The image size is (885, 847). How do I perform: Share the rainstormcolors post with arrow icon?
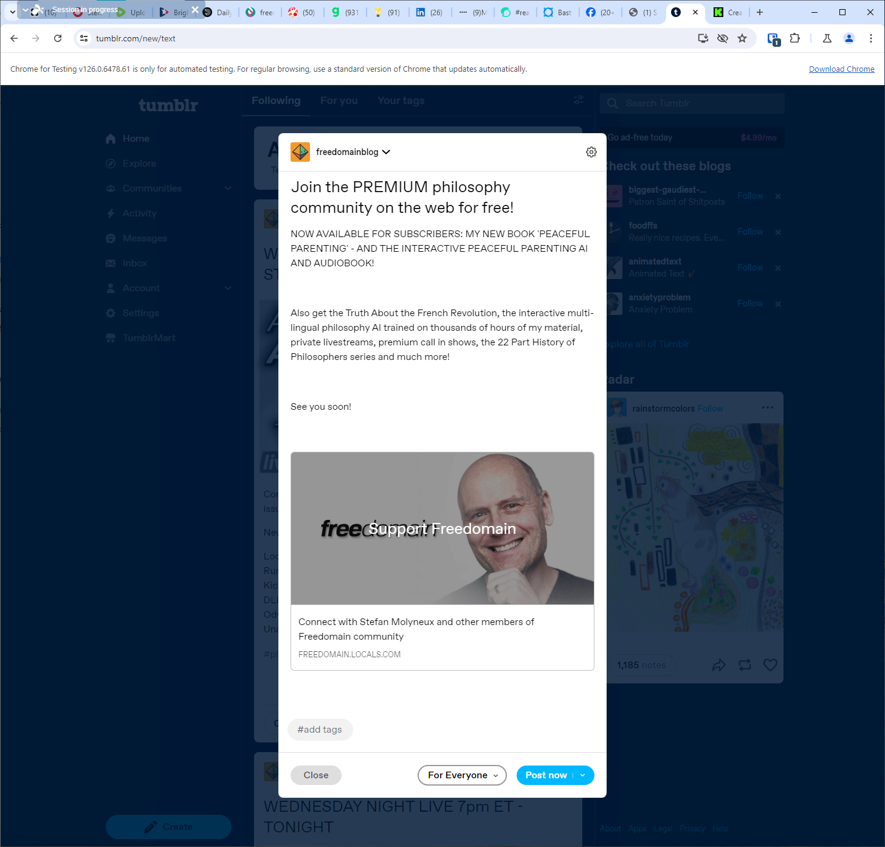(x=719, y=665)
